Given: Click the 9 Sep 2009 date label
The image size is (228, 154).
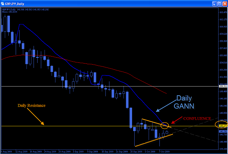Looking at the screenshot, I should pyautogui.click(x=93, y=151).
